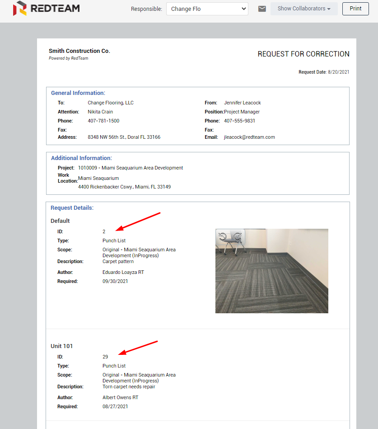Click the Miami Seaquarium Area Development project name
Image resolution: width=378 pixels, height=429 pixels.
(x=142, y=168)
